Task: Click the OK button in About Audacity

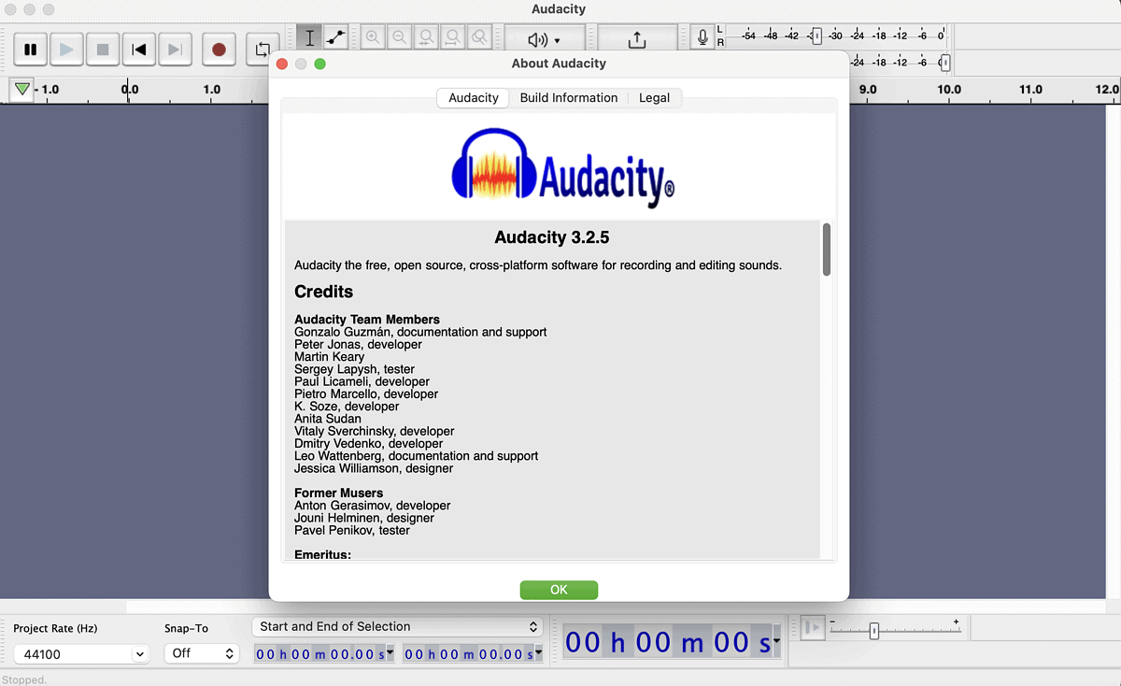Action: 559,590
